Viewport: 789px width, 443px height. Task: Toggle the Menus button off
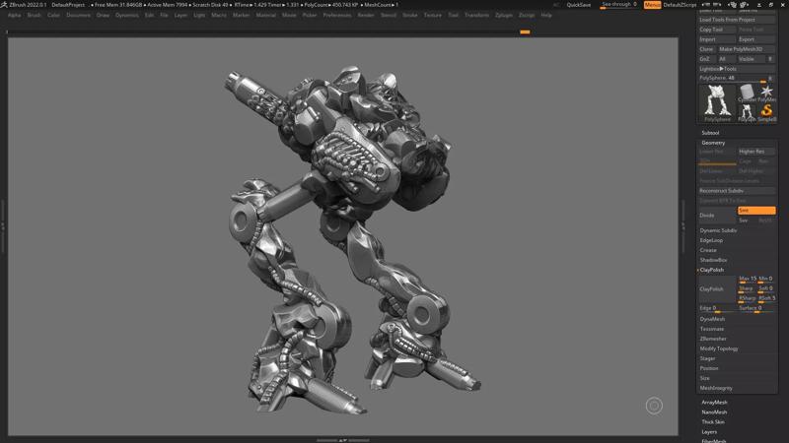click(652, 5)
